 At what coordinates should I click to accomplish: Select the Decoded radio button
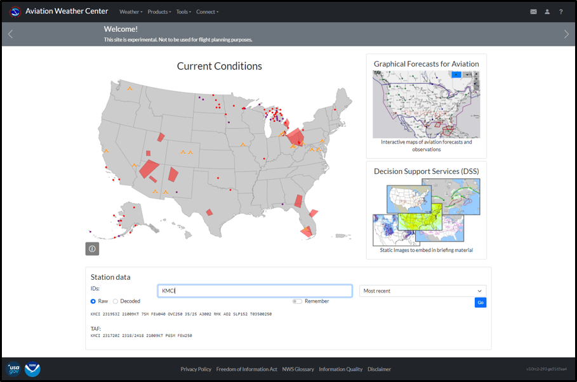tap(116, 301)
